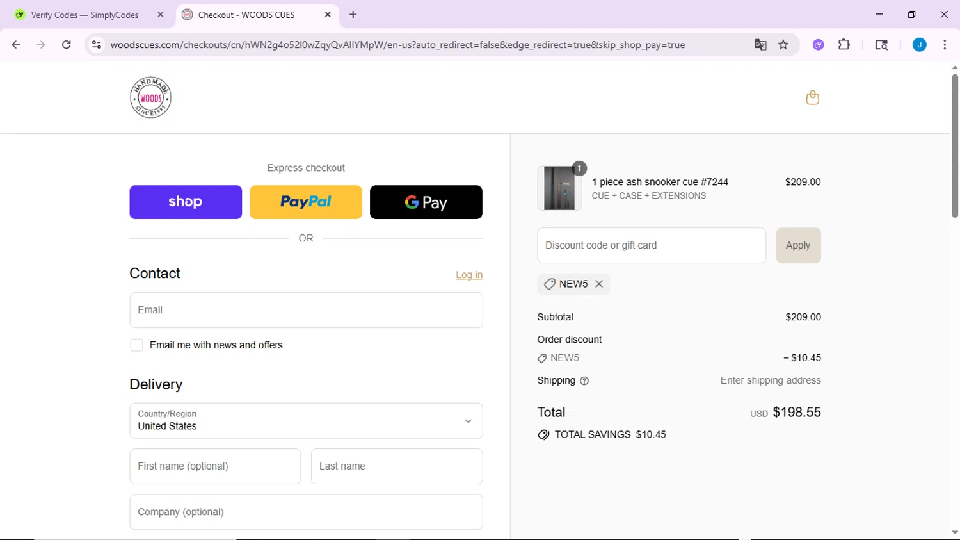Click the Apply discount button
Screen dimensions: 960x540
pos(798,245)
